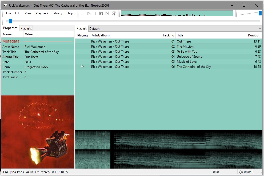Viewport: 264px width, 176px height.
Task: Select the Genre value Progressive Rock
Action: click(x=36, y=67)
